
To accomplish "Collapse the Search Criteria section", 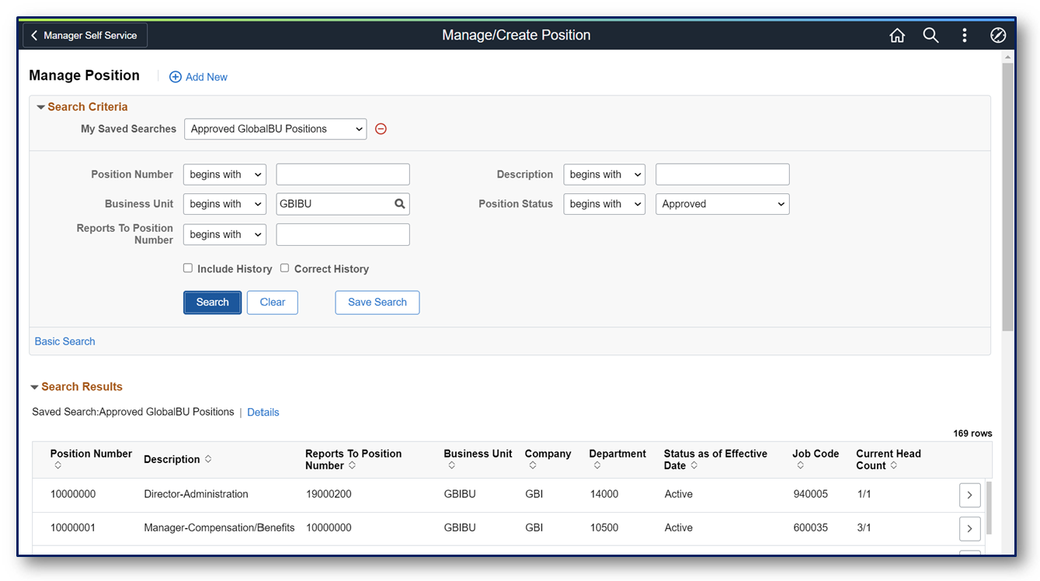I will coord(40,106).
